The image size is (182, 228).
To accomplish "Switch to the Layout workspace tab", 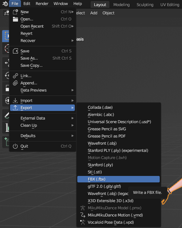I will tap(100, 5).
